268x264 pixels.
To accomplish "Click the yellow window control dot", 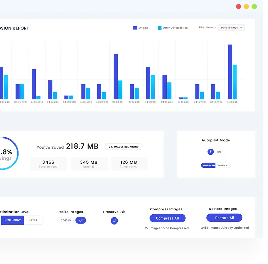I will point(246,6).
